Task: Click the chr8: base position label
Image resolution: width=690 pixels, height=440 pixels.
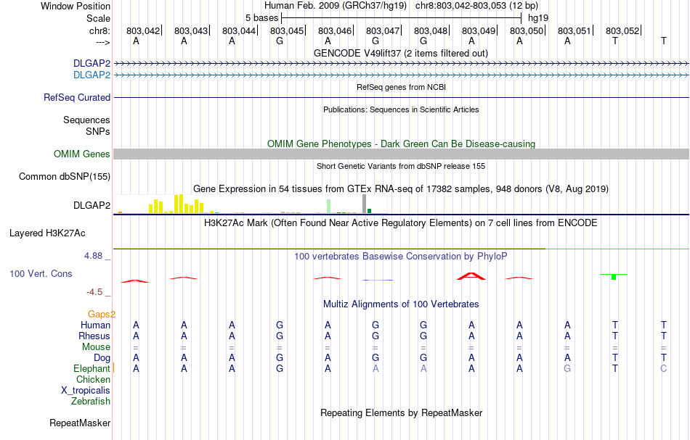Action: [100, 30]
